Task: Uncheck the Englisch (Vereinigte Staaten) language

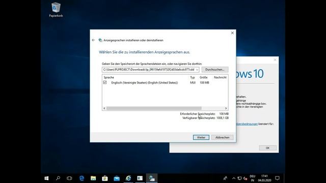Action: (x=105, y=82)
